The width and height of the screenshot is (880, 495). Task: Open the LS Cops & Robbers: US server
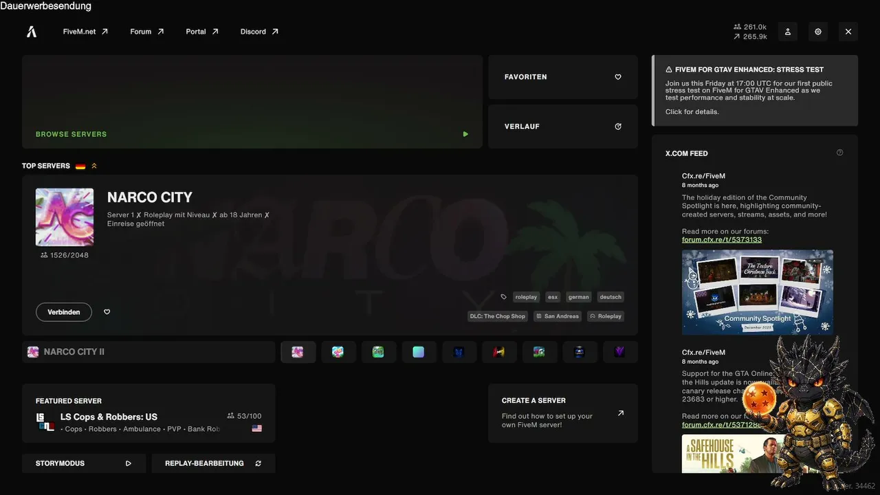point(148,413)
